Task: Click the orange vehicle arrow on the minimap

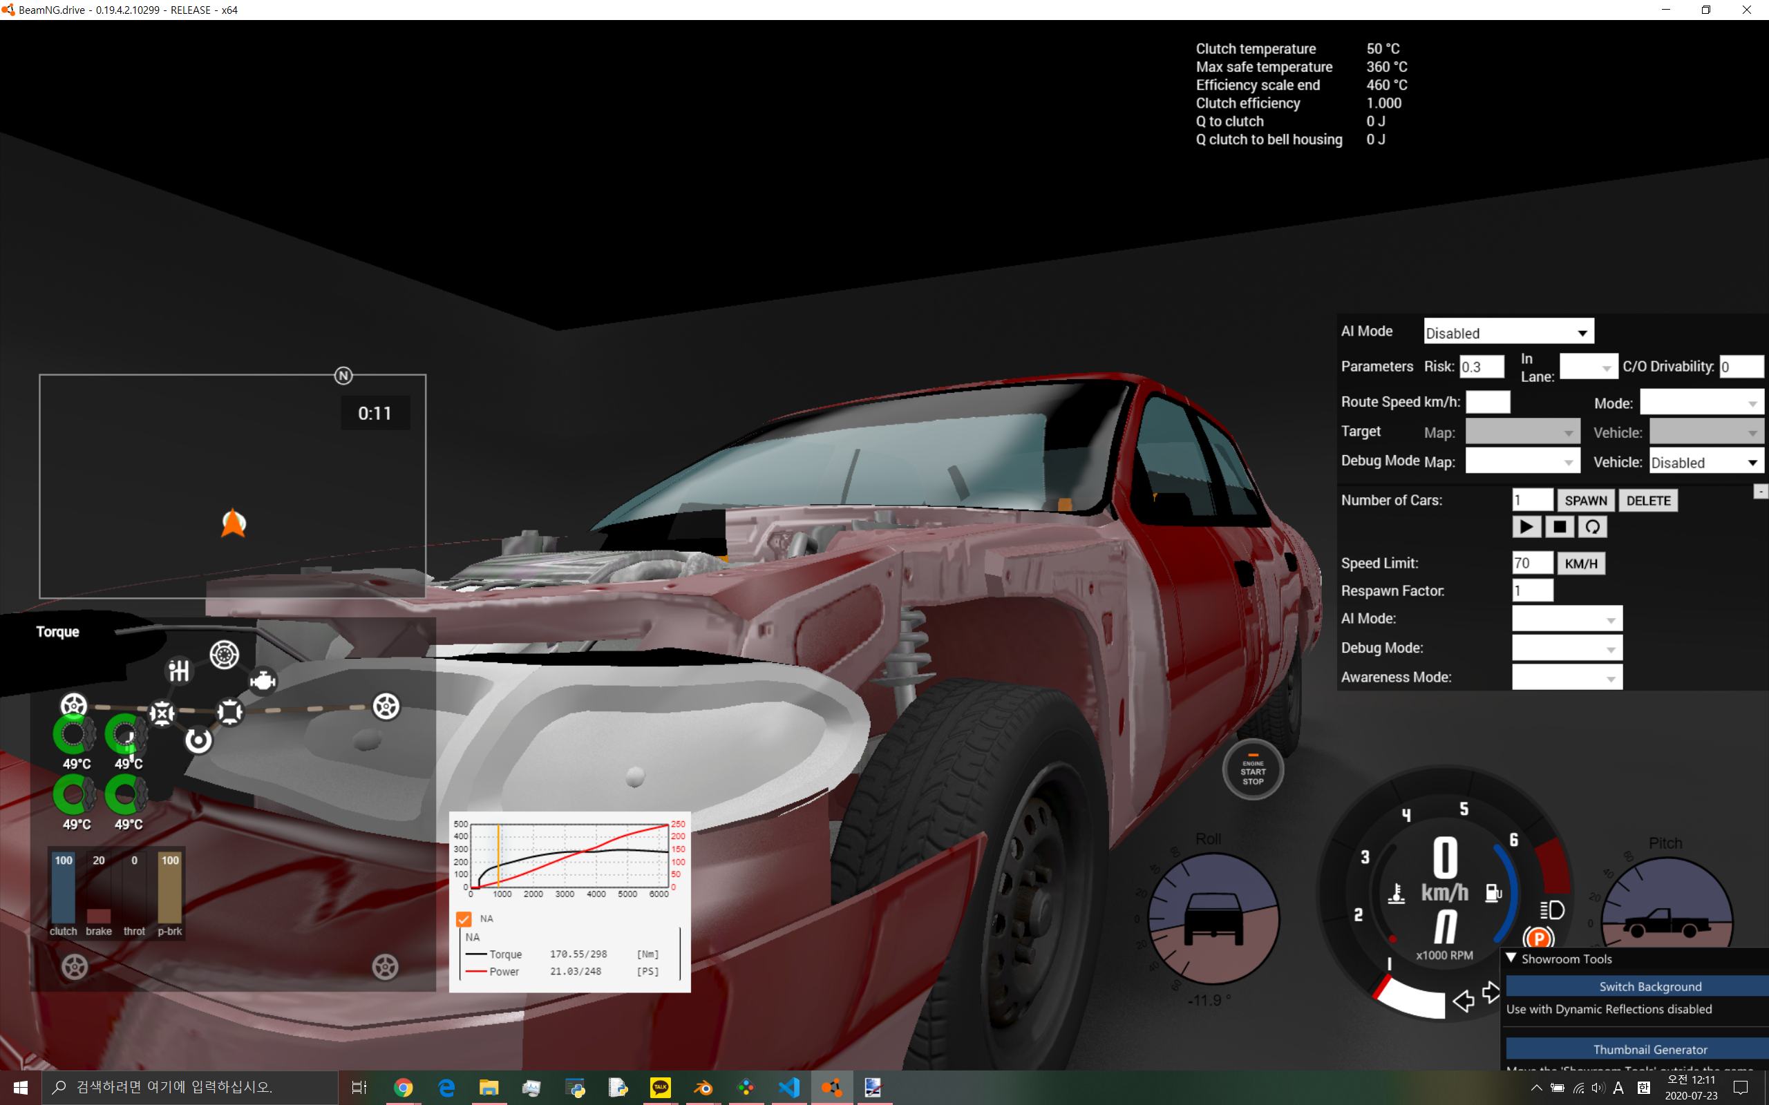Action: coord(234,523)
